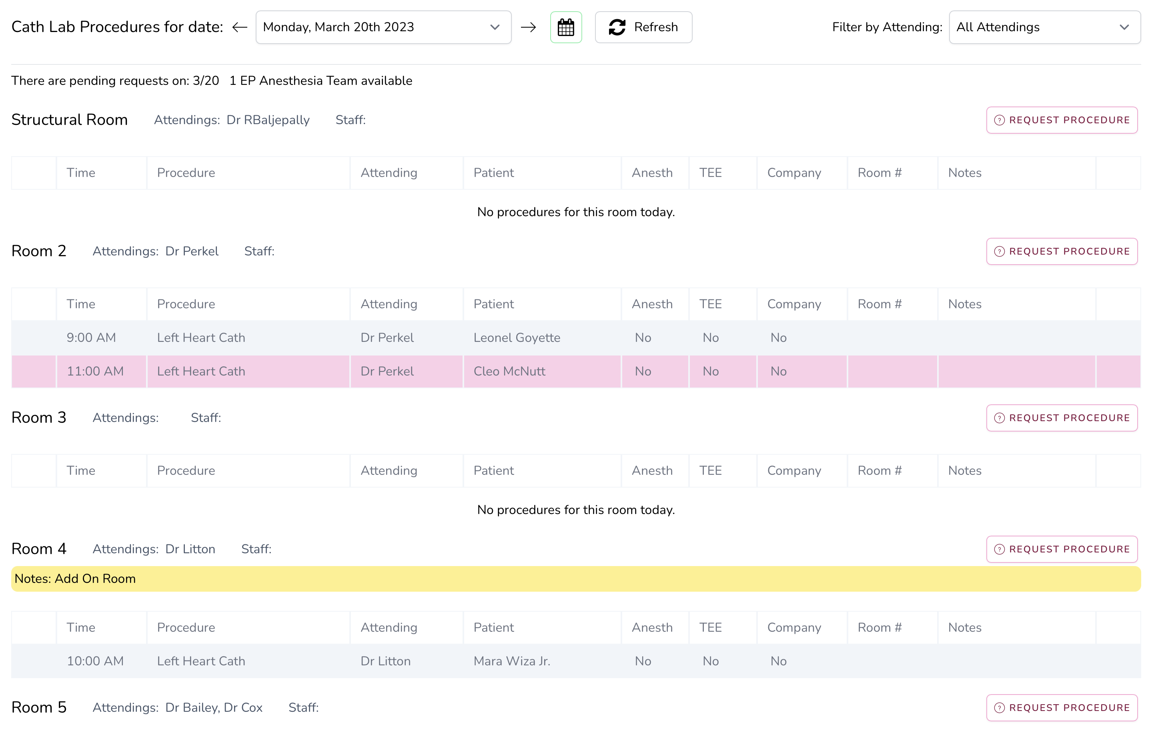Click the Notes column header in Room 3 table
1150x739 pixels.
point(964,470)
